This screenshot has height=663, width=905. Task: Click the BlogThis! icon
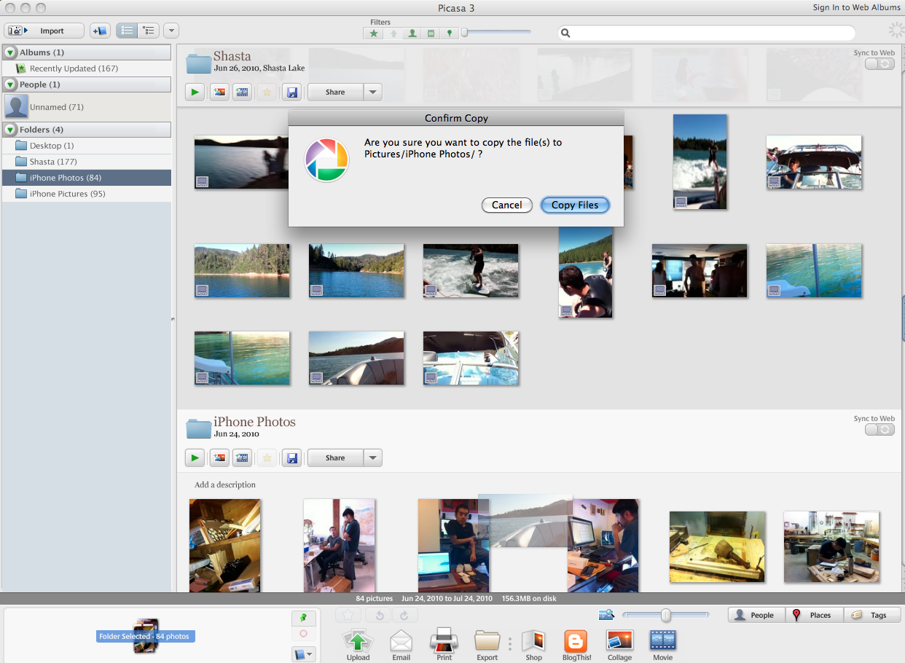click(x=576, y=642)
